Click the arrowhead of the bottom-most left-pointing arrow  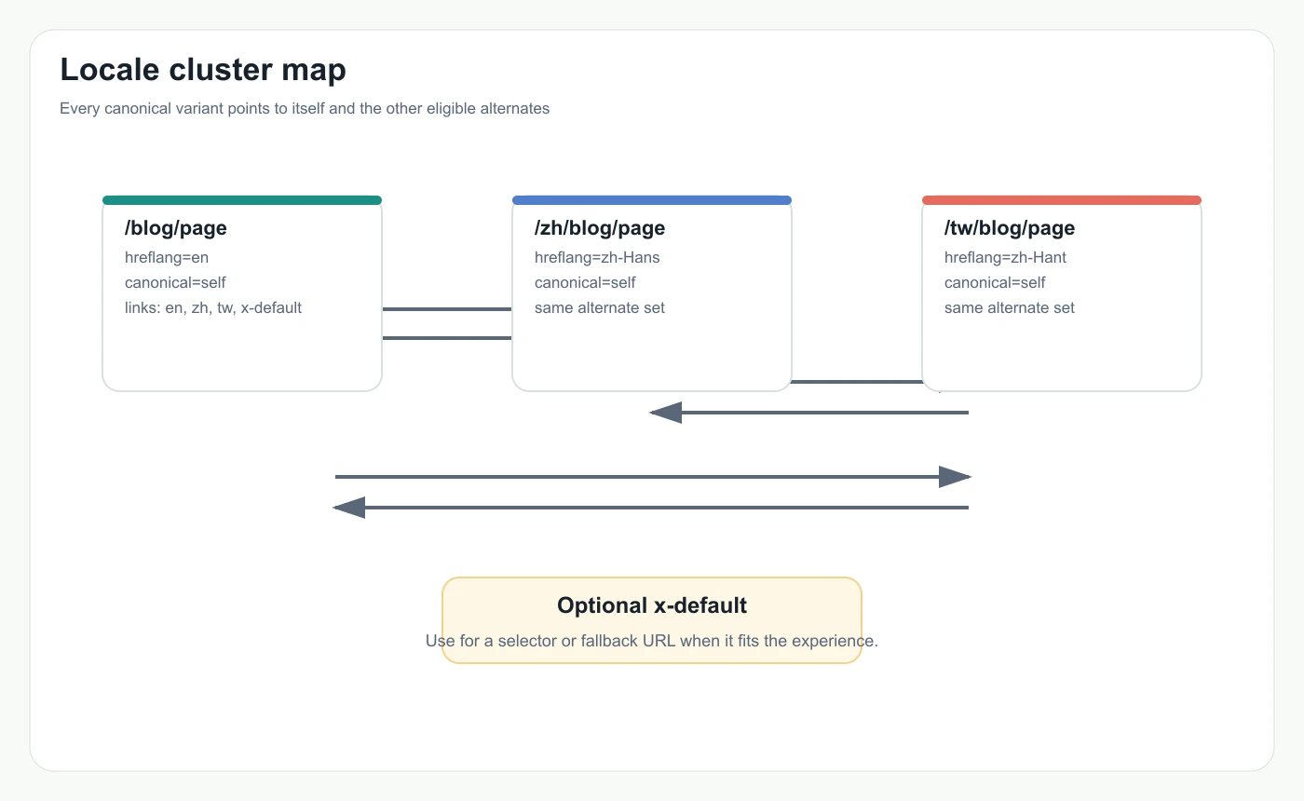348,508
